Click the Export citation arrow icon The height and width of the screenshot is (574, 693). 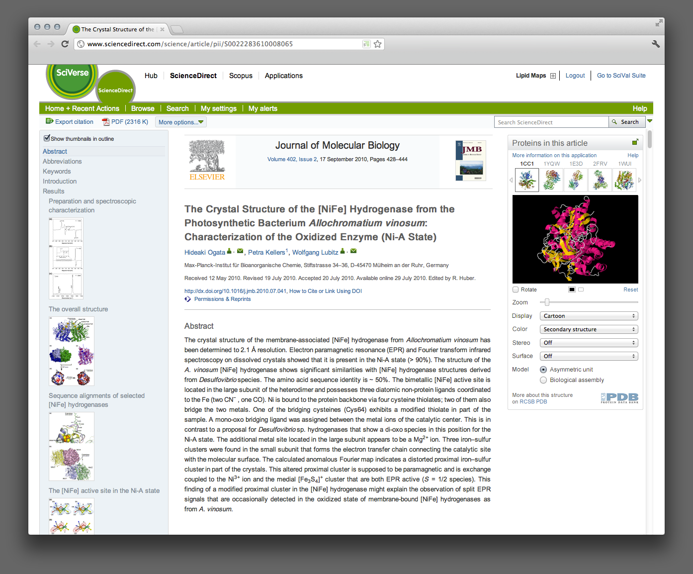(x=49, y=121)
